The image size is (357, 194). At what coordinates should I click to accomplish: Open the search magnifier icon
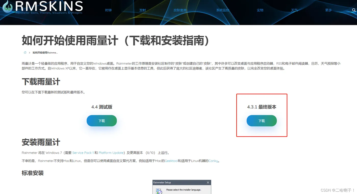coord(354,10)
